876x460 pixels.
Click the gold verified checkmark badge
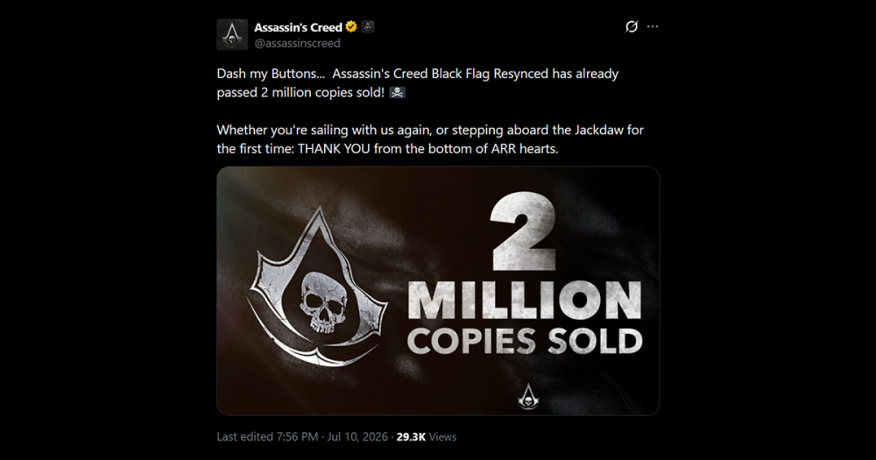(351, 27)
